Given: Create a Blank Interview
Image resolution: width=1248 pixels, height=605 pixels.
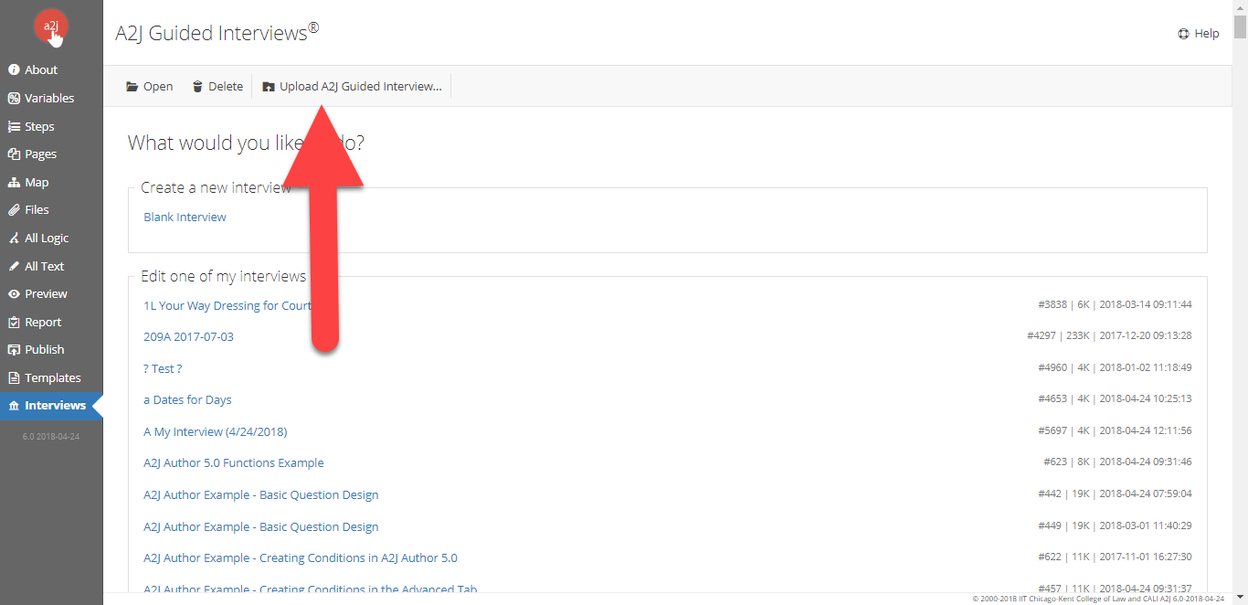Looking at the screenshot, I should click(x=185, y=217).
